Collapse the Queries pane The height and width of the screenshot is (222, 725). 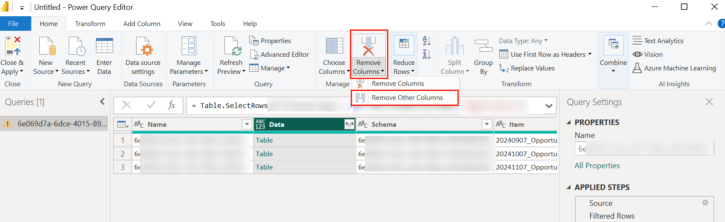[102, 102]
